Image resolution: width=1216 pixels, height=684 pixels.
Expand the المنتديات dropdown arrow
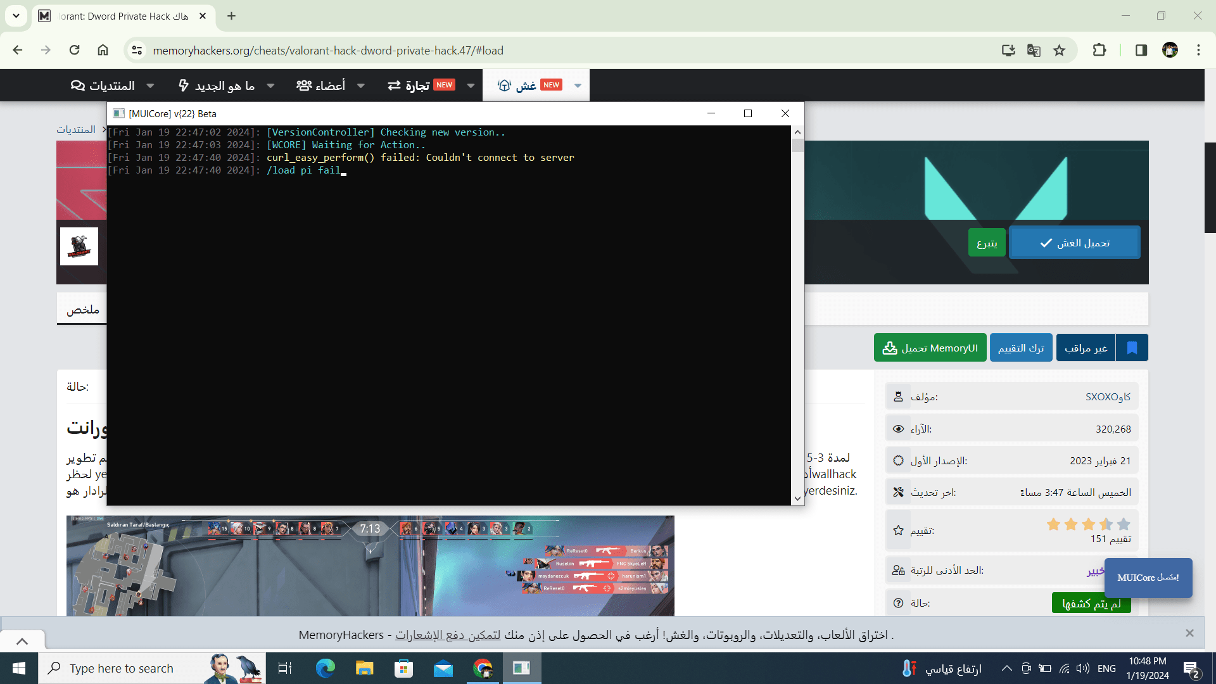point(151,85)
